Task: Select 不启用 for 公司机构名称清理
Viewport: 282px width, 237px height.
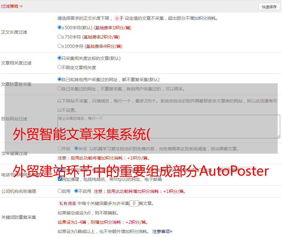Action: point(76,191)
